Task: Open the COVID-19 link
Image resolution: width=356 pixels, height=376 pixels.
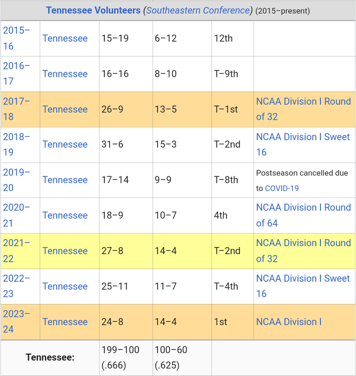Action: pyautogui.click(x=281, y=189)
